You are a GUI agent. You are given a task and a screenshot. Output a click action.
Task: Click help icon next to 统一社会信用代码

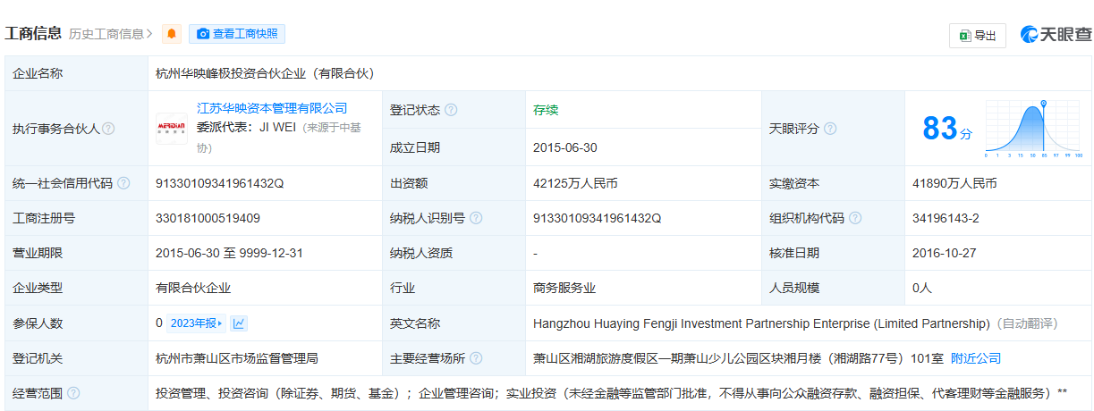(123, 183)
